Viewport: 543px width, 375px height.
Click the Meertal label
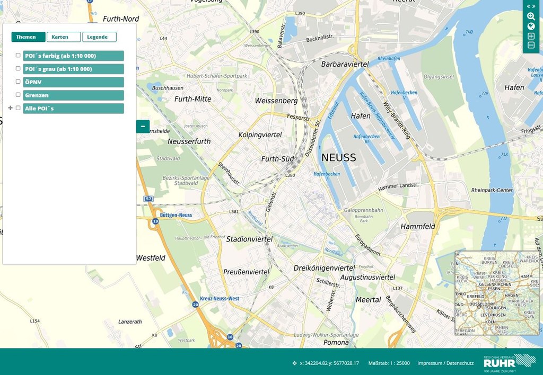pos(369,300)
